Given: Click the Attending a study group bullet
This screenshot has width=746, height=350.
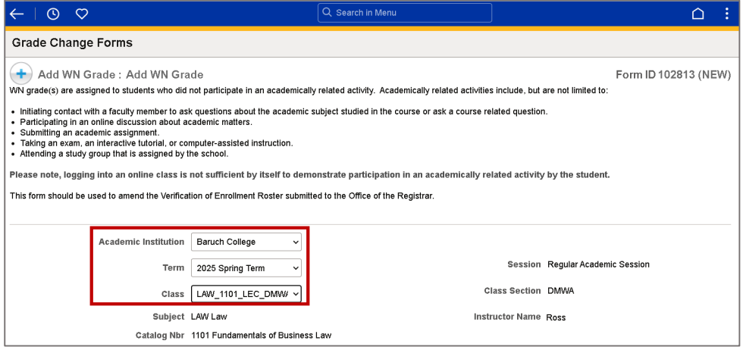Looking at the screenshot, I should coord(124,154).
